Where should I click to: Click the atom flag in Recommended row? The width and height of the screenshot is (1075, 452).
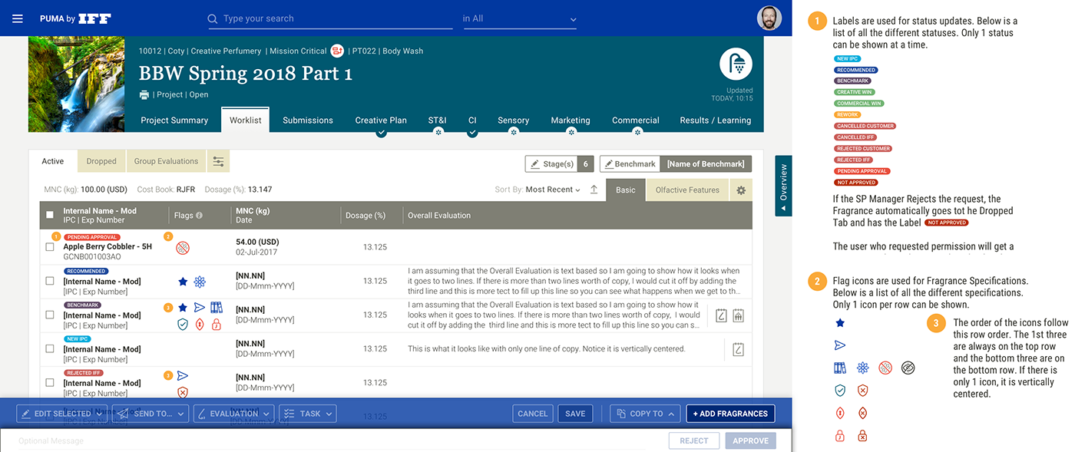click(x=200, y=282)
